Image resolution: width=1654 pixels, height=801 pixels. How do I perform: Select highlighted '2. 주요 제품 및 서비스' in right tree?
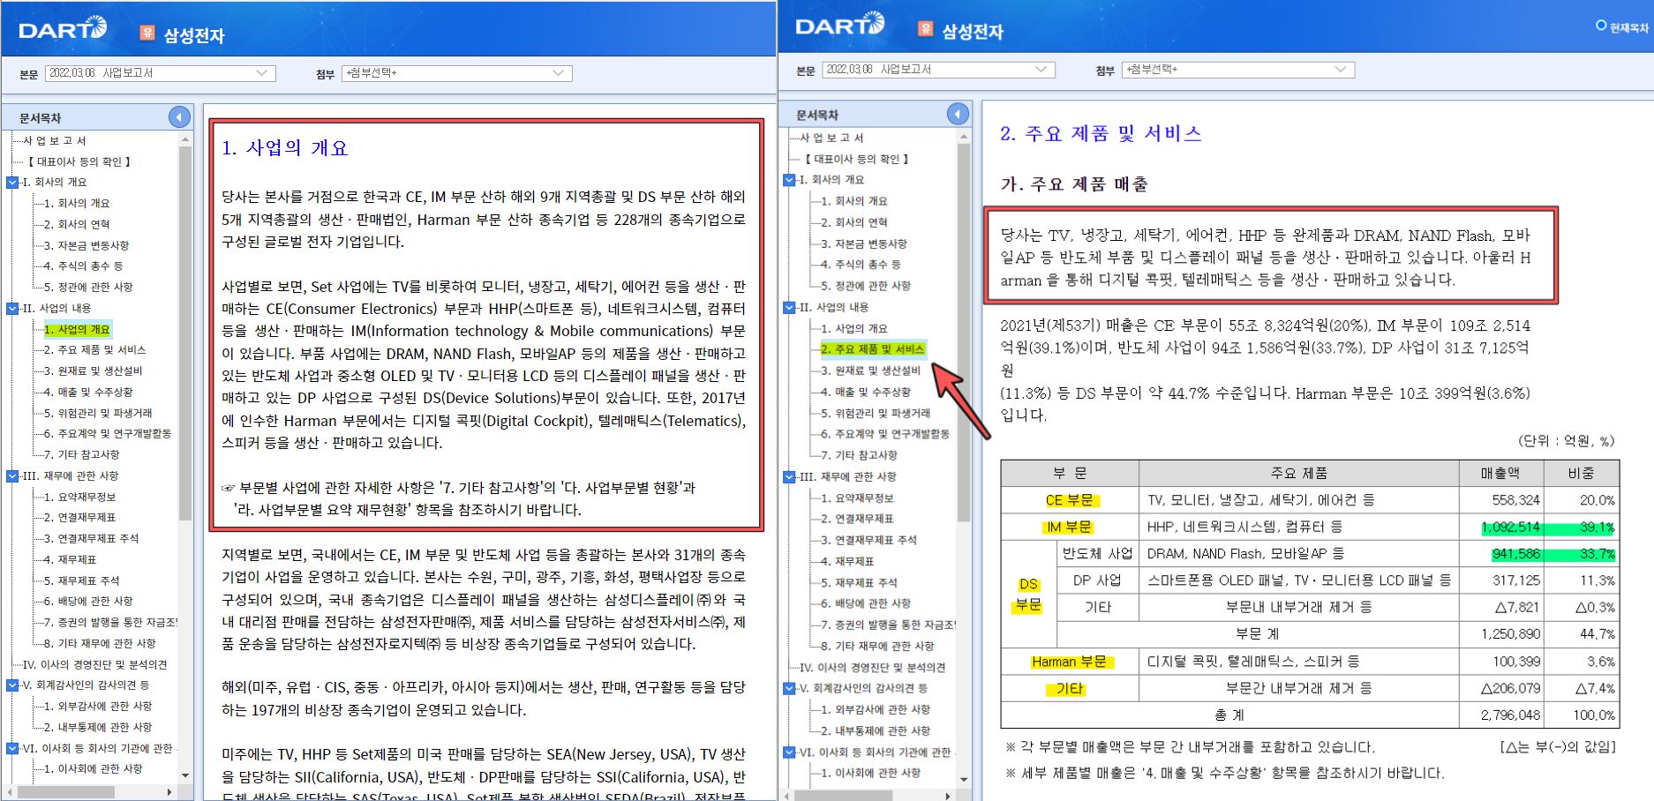pos(873,349)
